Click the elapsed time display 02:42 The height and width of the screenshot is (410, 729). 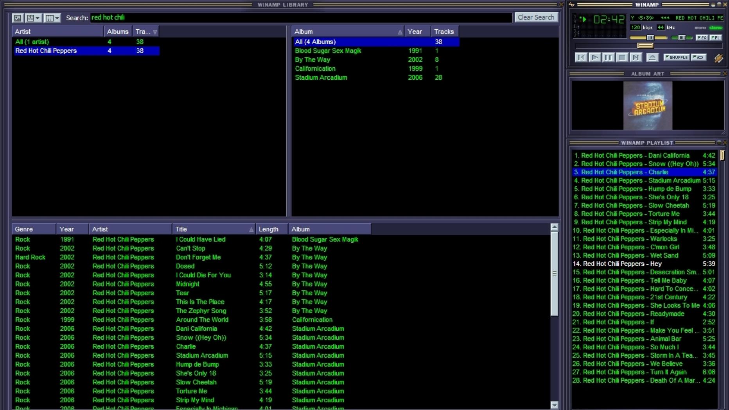point(609,19)
